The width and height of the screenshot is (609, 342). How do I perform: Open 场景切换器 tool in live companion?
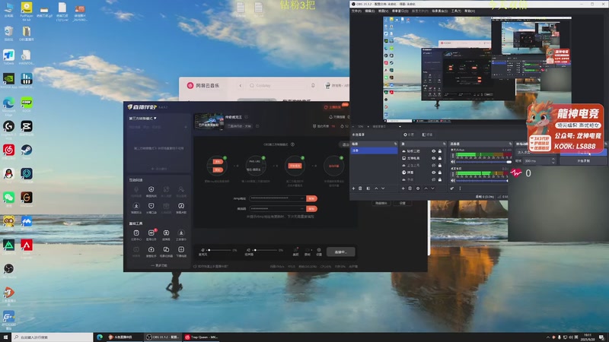[166, 252]
